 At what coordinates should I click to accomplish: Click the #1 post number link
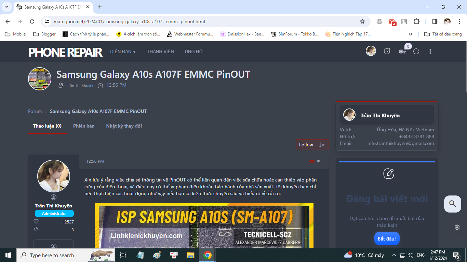319,161
